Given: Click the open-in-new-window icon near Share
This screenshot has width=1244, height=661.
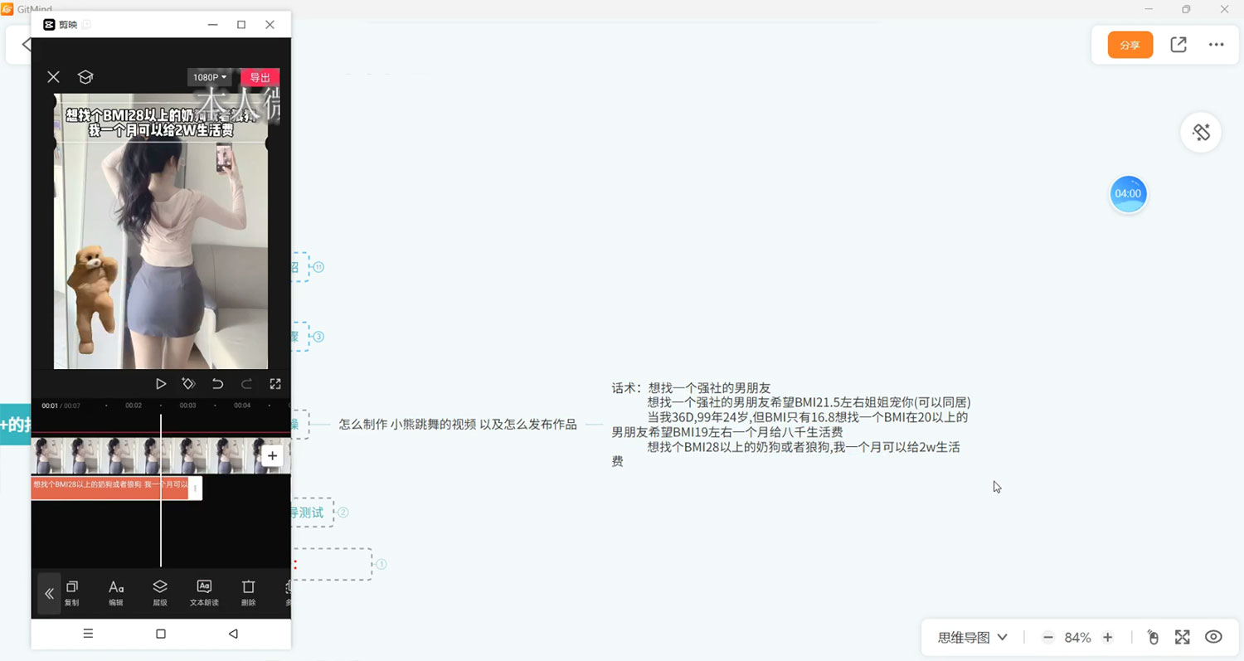Looking at the screenshot, I should (x=1178, y=45).
